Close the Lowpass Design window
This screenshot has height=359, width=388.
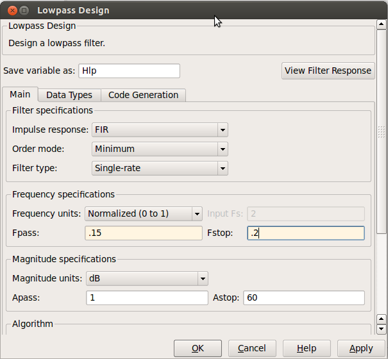(x=11, y=10)
